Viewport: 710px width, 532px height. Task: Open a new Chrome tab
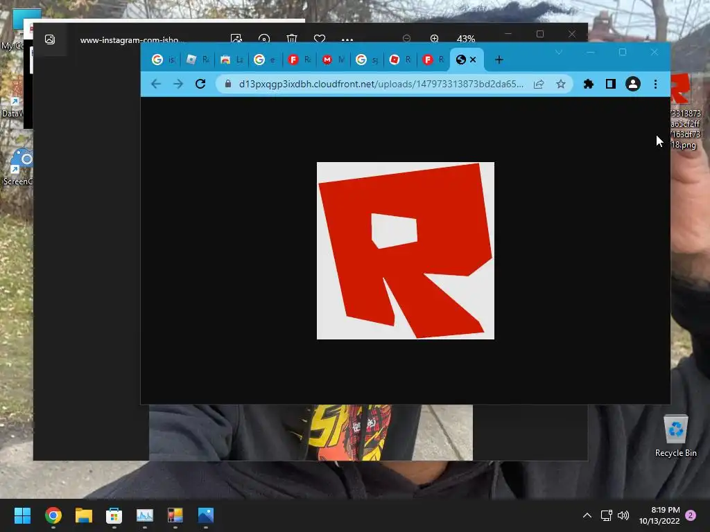(x=499, y=60)
